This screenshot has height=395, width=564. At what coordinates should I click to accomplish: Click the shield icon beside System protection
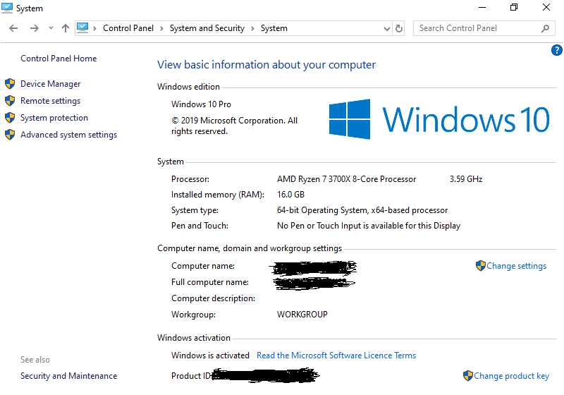(10, 118)
